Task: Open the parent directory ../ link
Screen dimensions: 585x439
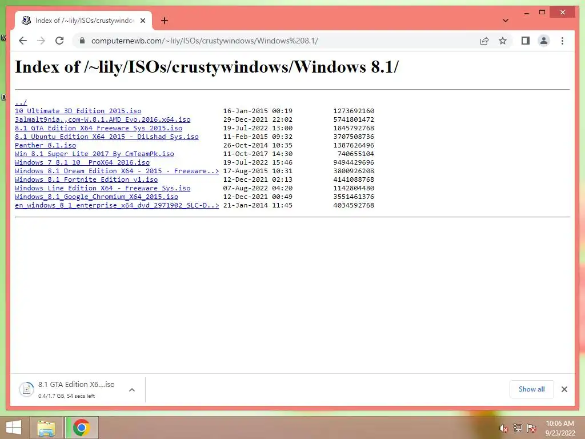Action: pyautogui.click(x=21, y=102)
